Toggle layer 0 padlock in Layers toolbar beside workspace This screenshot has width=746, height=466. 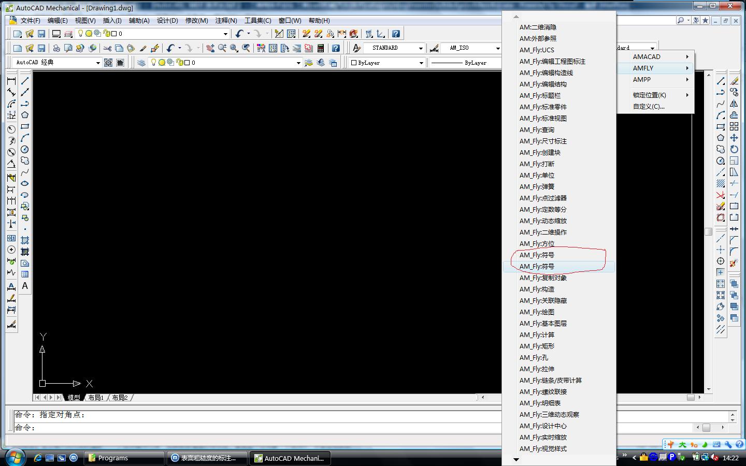tap(179, 63)
